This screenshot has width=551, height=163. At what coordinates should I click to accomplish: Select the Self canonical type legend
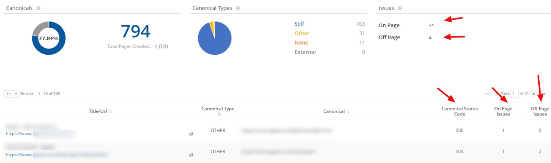click(x=299, y=24)
